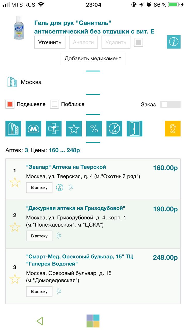Call Дежурная аптека via phone icon

[59, 236]
